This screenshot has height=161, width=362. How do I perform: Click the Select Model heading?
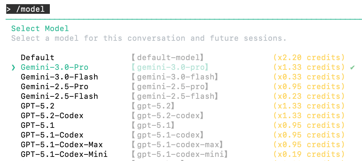pyautogui.click(x=40, y=28)
